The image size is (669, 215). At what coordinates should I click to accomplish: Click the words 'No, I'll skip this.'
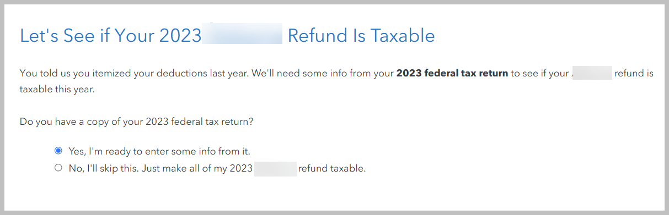[103, 168]
